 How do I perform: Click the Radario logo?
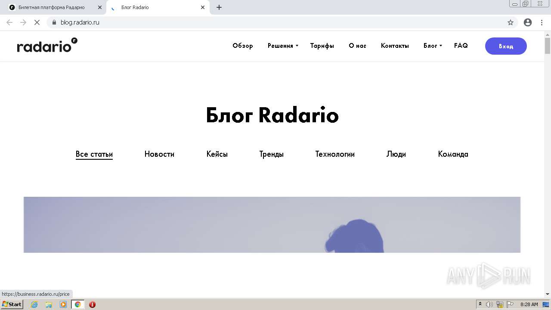coord(47,45)
